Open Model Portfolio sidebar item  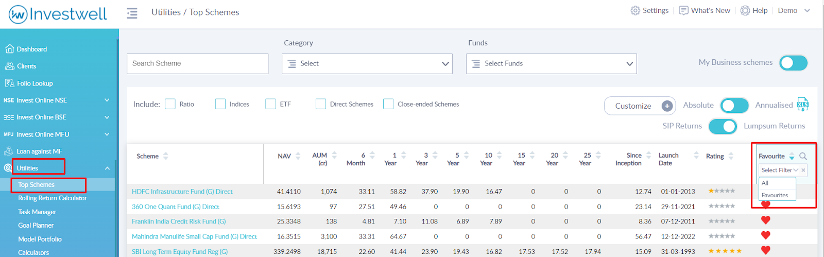(40, 239)
